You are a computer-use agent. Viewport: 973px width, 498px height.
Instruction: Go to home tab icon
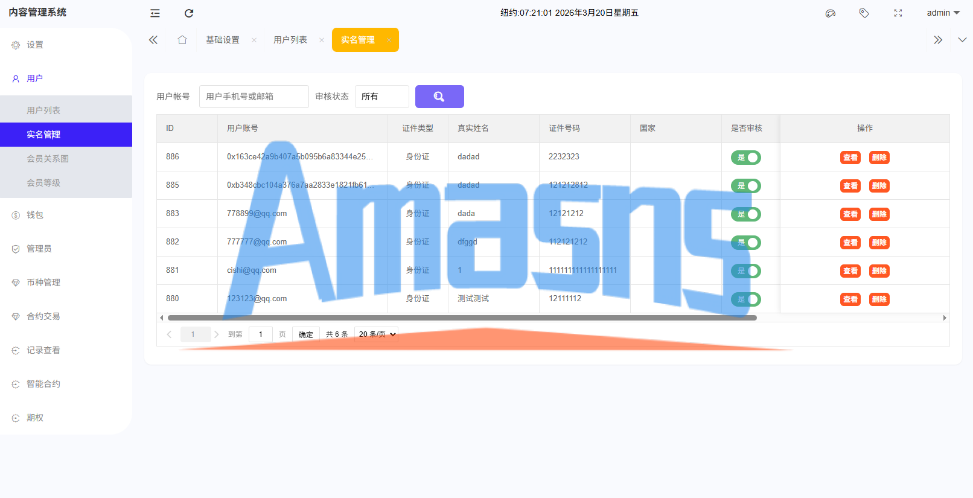pos(182,40)
